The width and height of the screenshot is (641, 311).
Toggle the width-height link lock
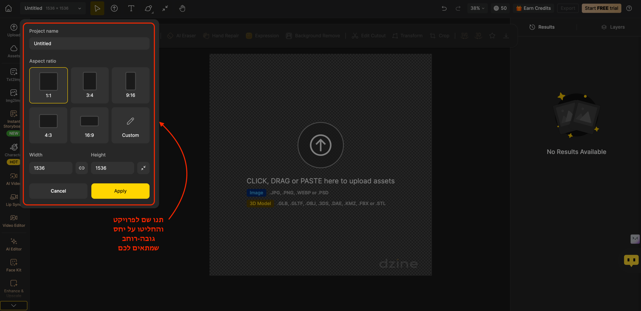point(82,168)
